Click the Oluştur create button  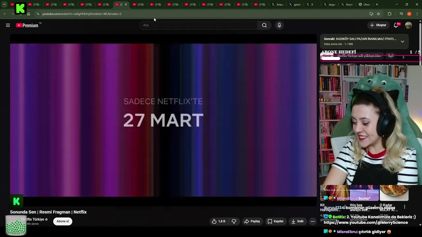(378, 25)
